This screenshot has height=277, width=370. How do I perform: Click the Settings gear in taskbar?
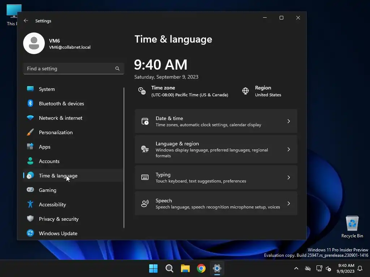click(217, 268)
